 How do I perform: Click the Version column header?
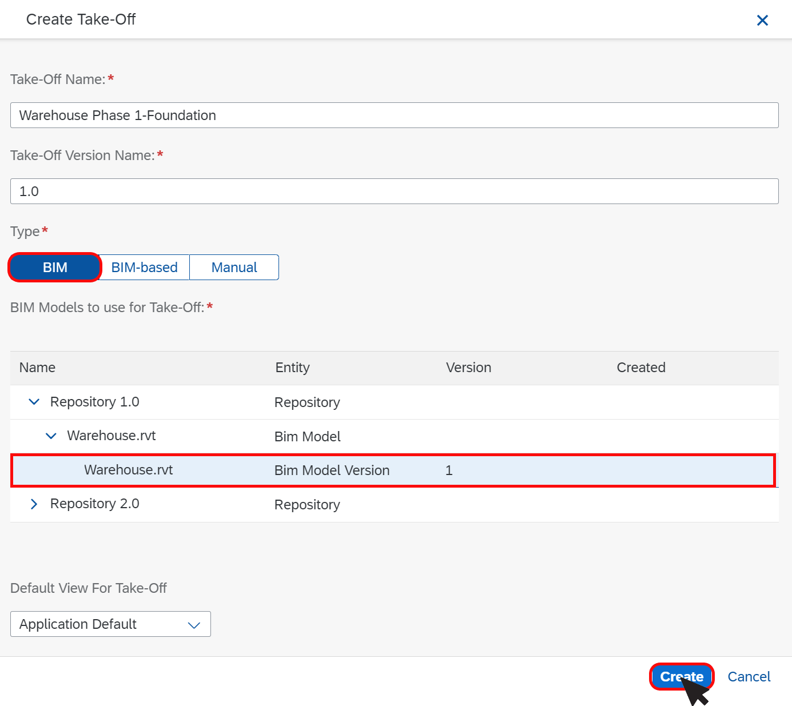469,368
